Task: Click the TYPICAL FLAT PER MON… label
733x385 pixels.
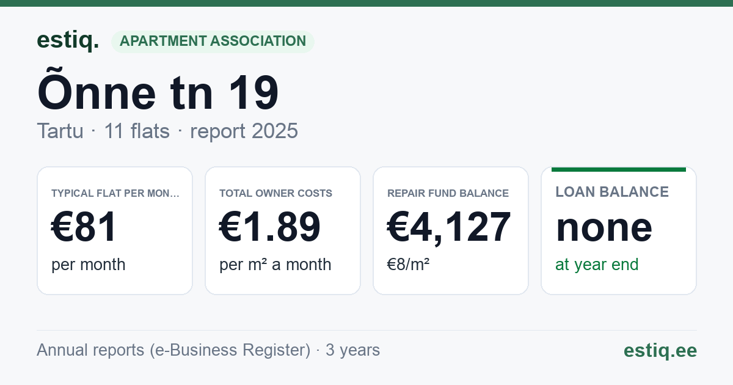Action: click(115, 193)
